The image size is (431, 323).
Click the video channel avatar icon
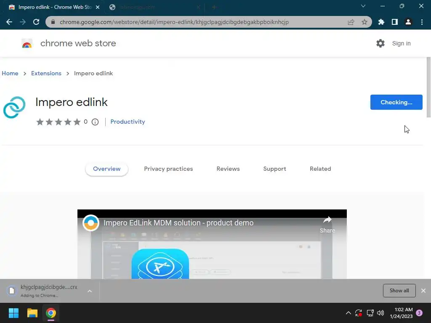[91, 223]
